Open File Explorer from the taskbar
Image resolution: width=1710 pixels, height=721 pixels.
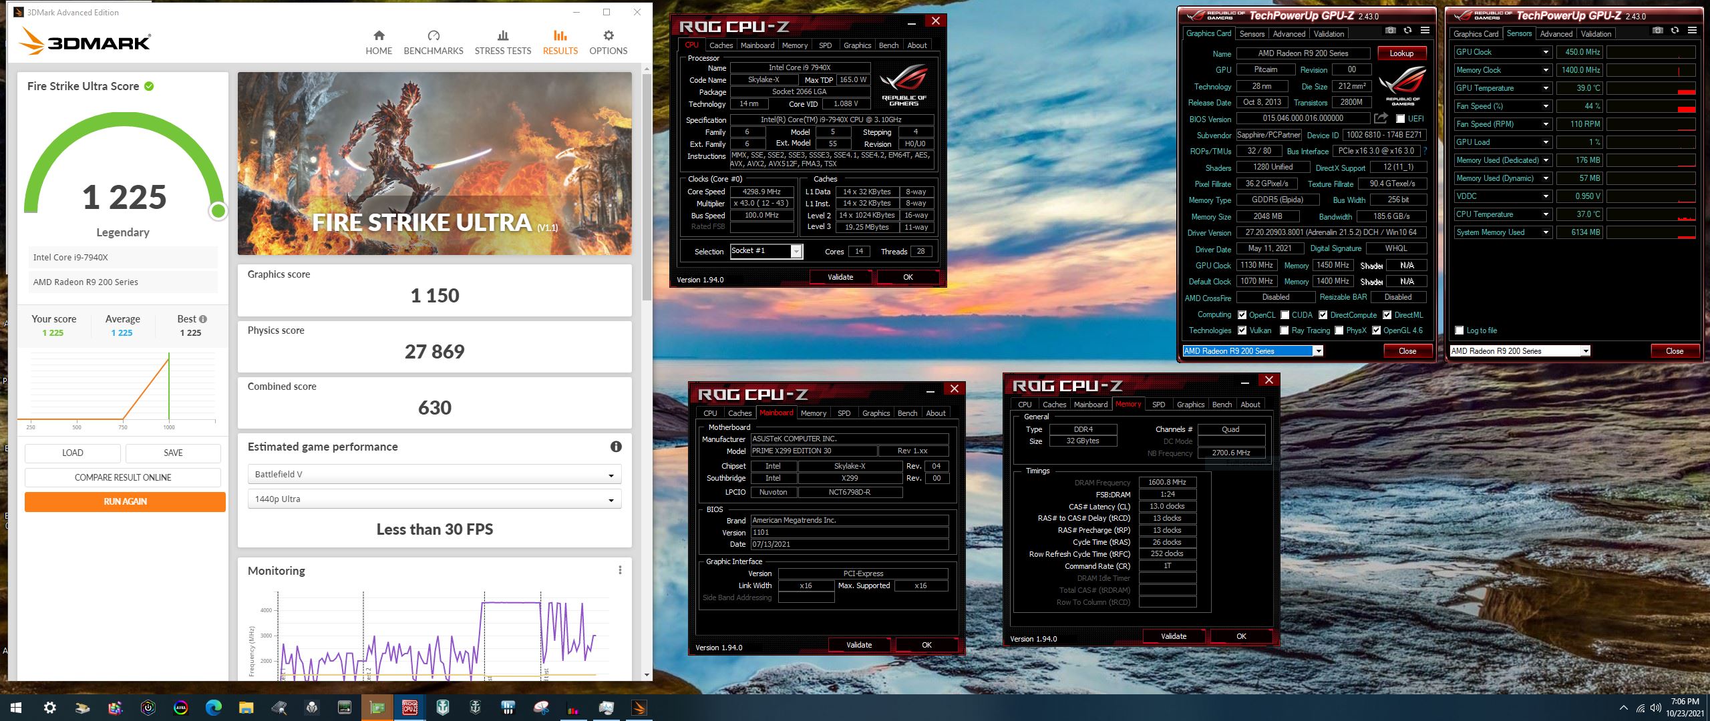point(246,708)
